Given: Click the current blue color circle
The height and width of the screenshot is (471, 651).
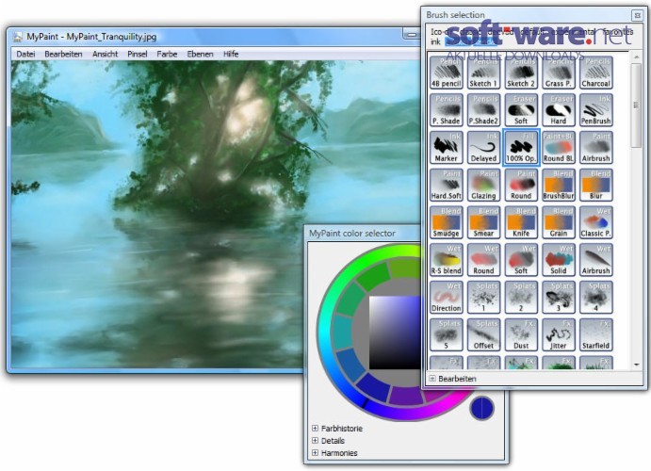Looking at the screenshot, I should [x=481, y=408].
